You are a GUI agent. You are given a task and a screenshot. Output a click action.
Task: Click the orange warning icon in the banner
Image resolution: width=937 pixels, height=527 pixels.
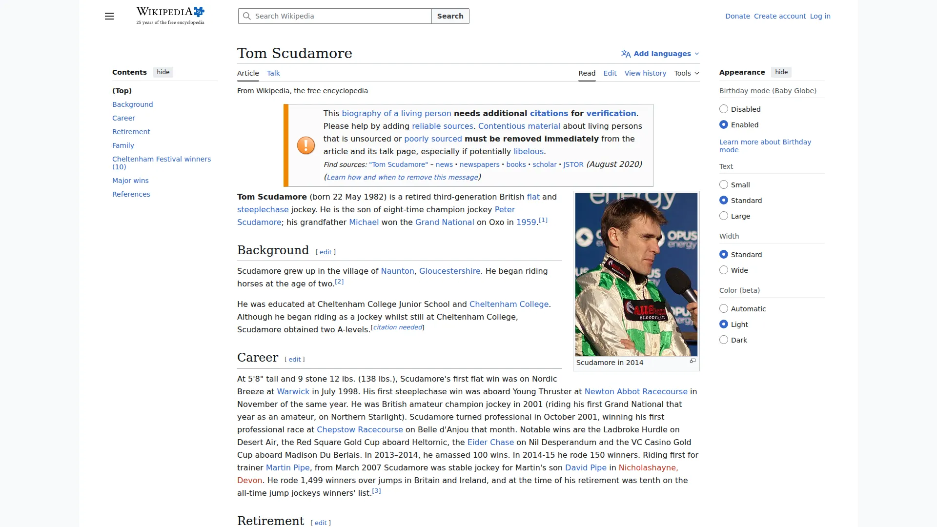tap(306, 145)
